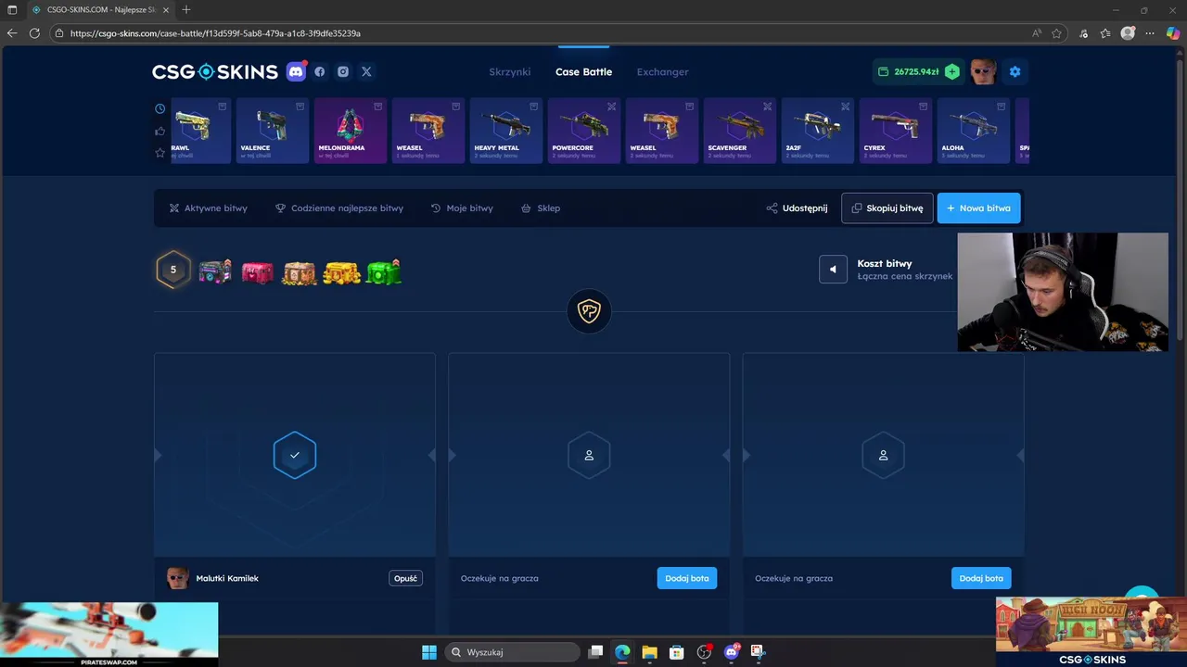This screenshot has width=1187, height=667.
Task: Click the CSGO-SKINS logo
Action: click(215, 71)
